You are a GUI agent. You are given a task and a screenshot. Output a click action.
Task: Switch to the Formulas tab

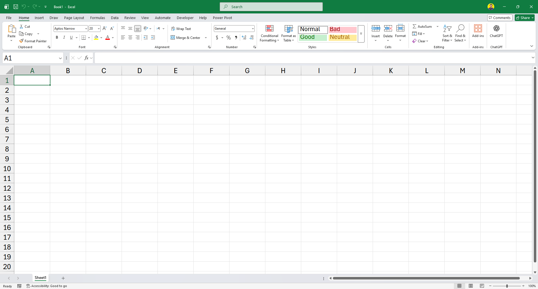click(98, 18)
